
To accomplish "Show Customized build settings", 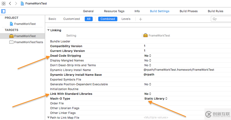I will [x=71, y=19].
